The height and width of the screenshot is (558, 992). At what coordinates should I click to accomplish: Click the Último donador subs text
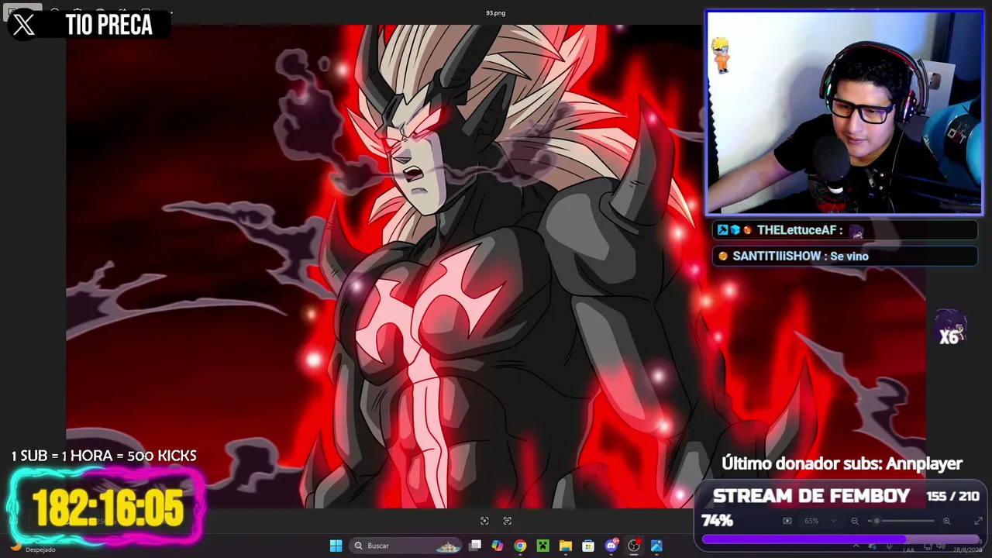tap(842, 463)
